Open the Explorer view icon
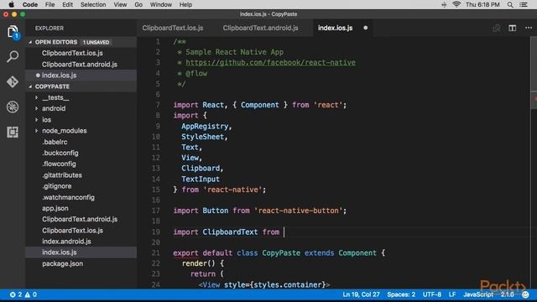Image resolution: width=537 pixels, height=302 pixels. pyautogui.click(x=13, y=32)
